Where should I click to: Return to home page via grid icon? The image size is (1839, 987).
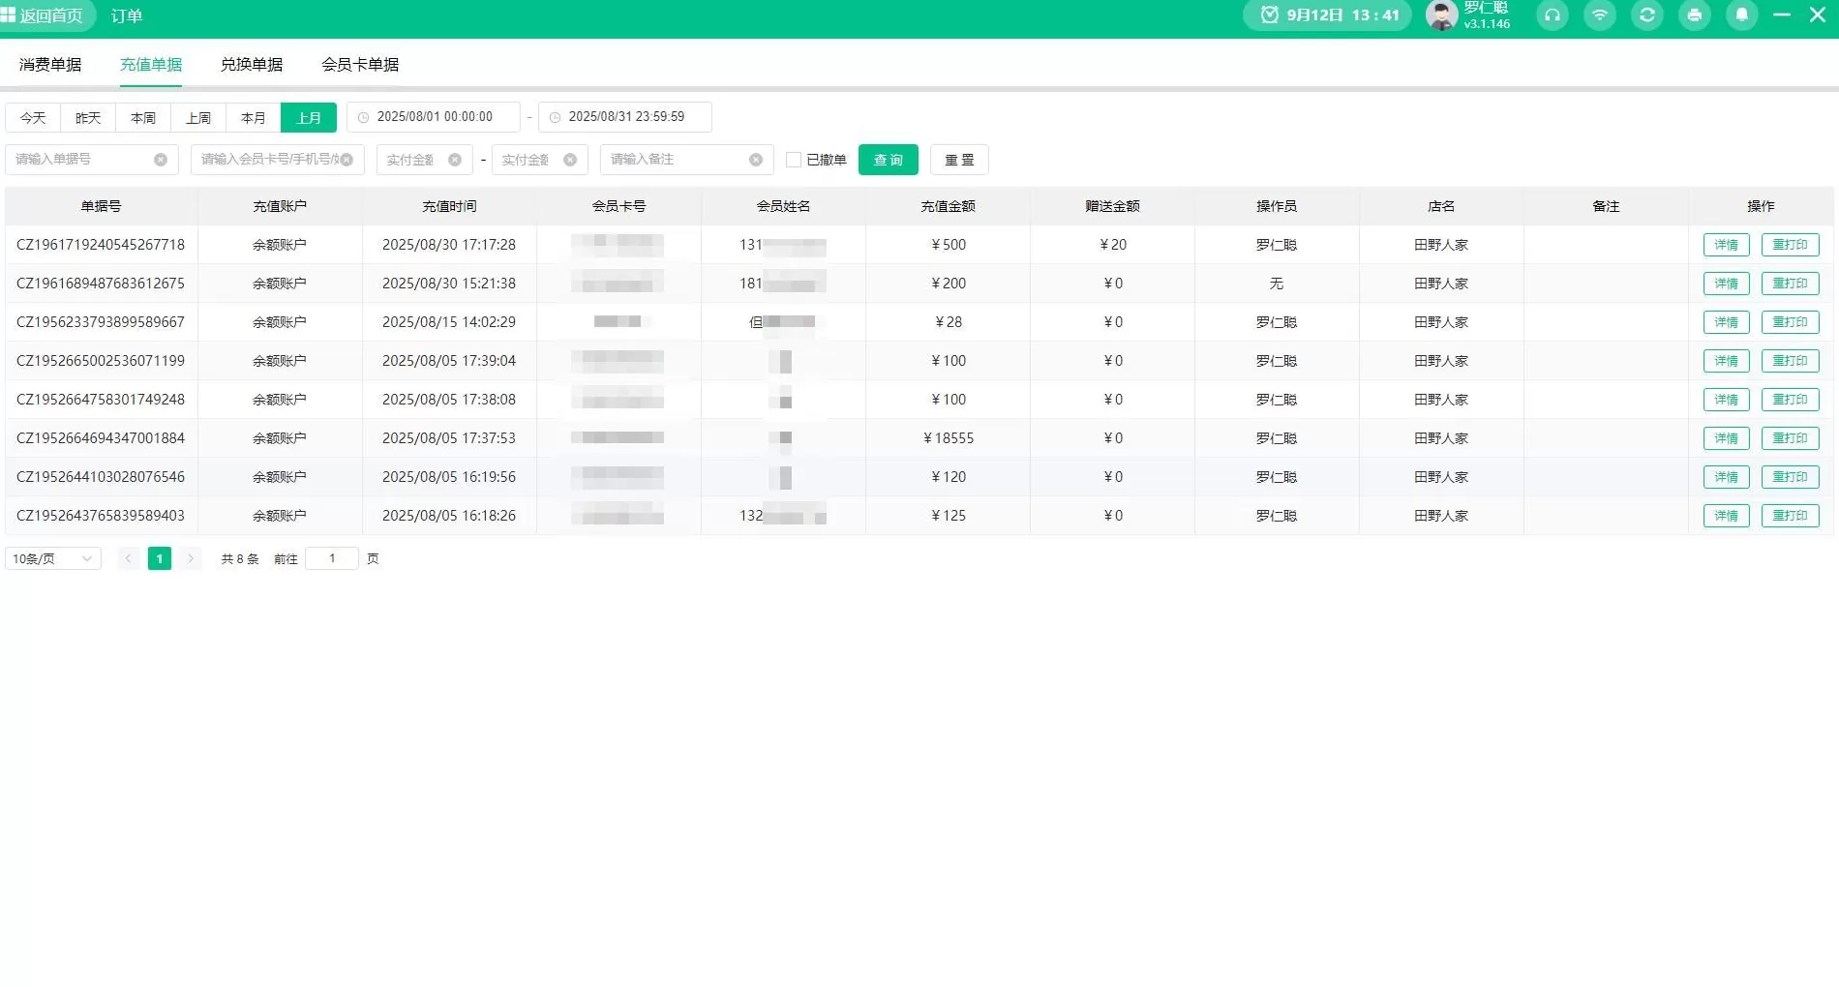point(9,15)
